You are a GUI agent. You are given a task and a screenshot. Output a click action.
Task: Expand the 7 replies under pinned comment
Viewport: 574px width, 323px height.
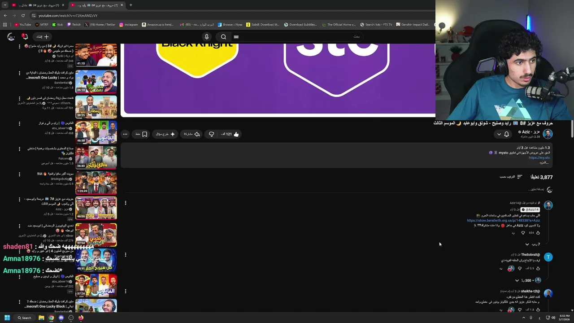pyautogui.click(x=532, y=244)
